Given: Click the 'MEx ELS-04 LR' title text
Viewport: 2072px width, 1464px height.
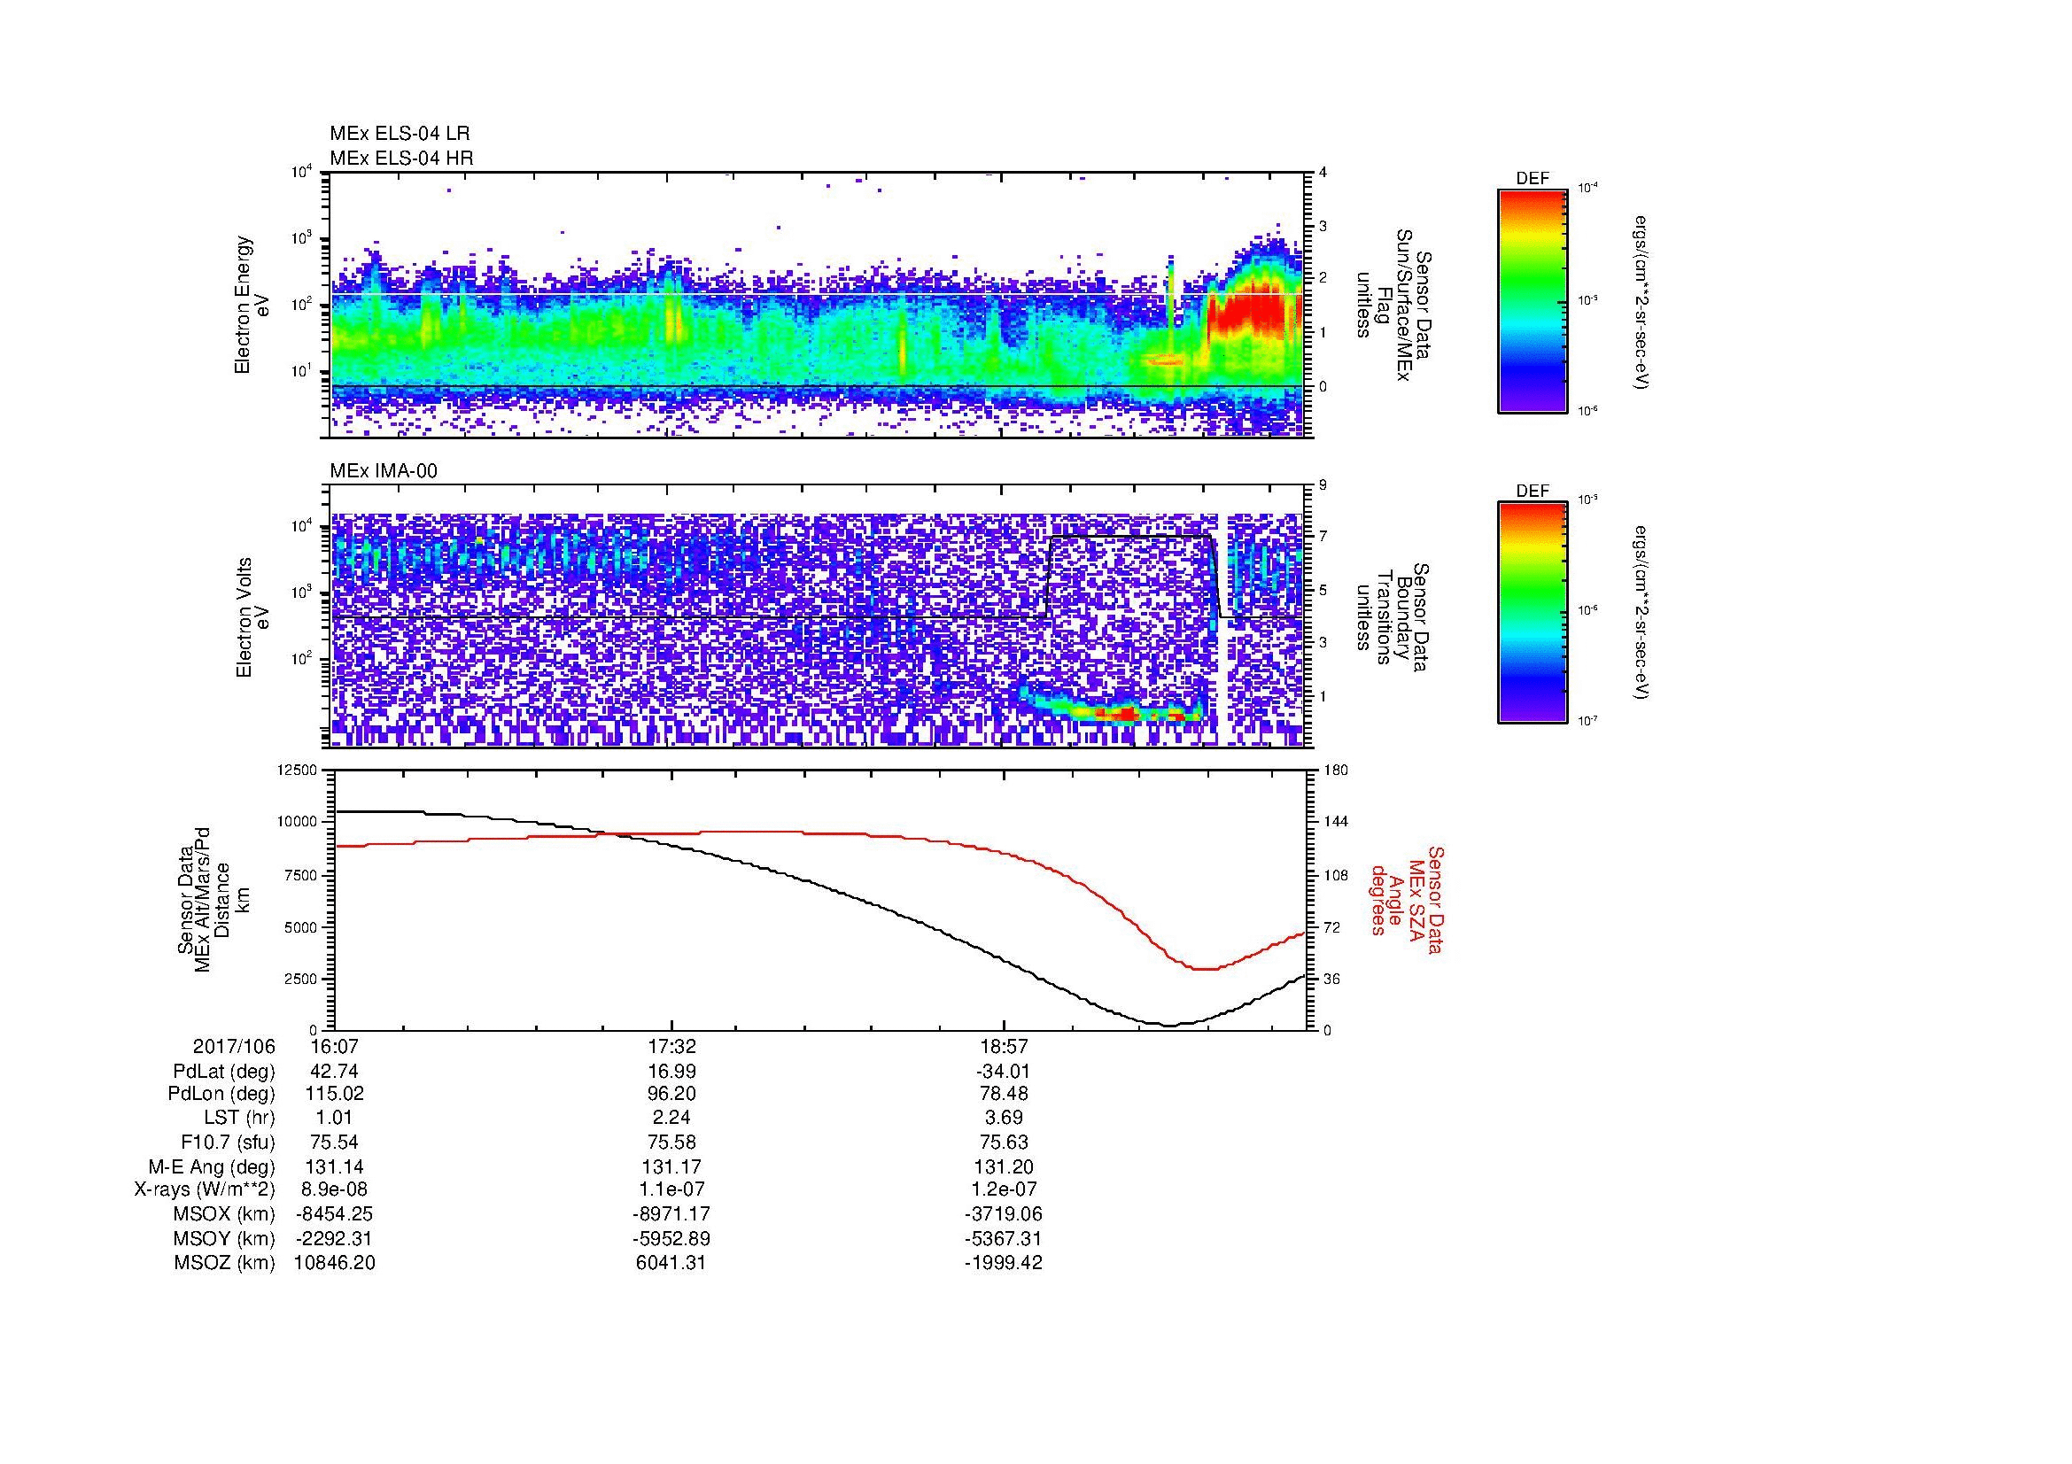Looking at the screenshot, I should [400, 134].
